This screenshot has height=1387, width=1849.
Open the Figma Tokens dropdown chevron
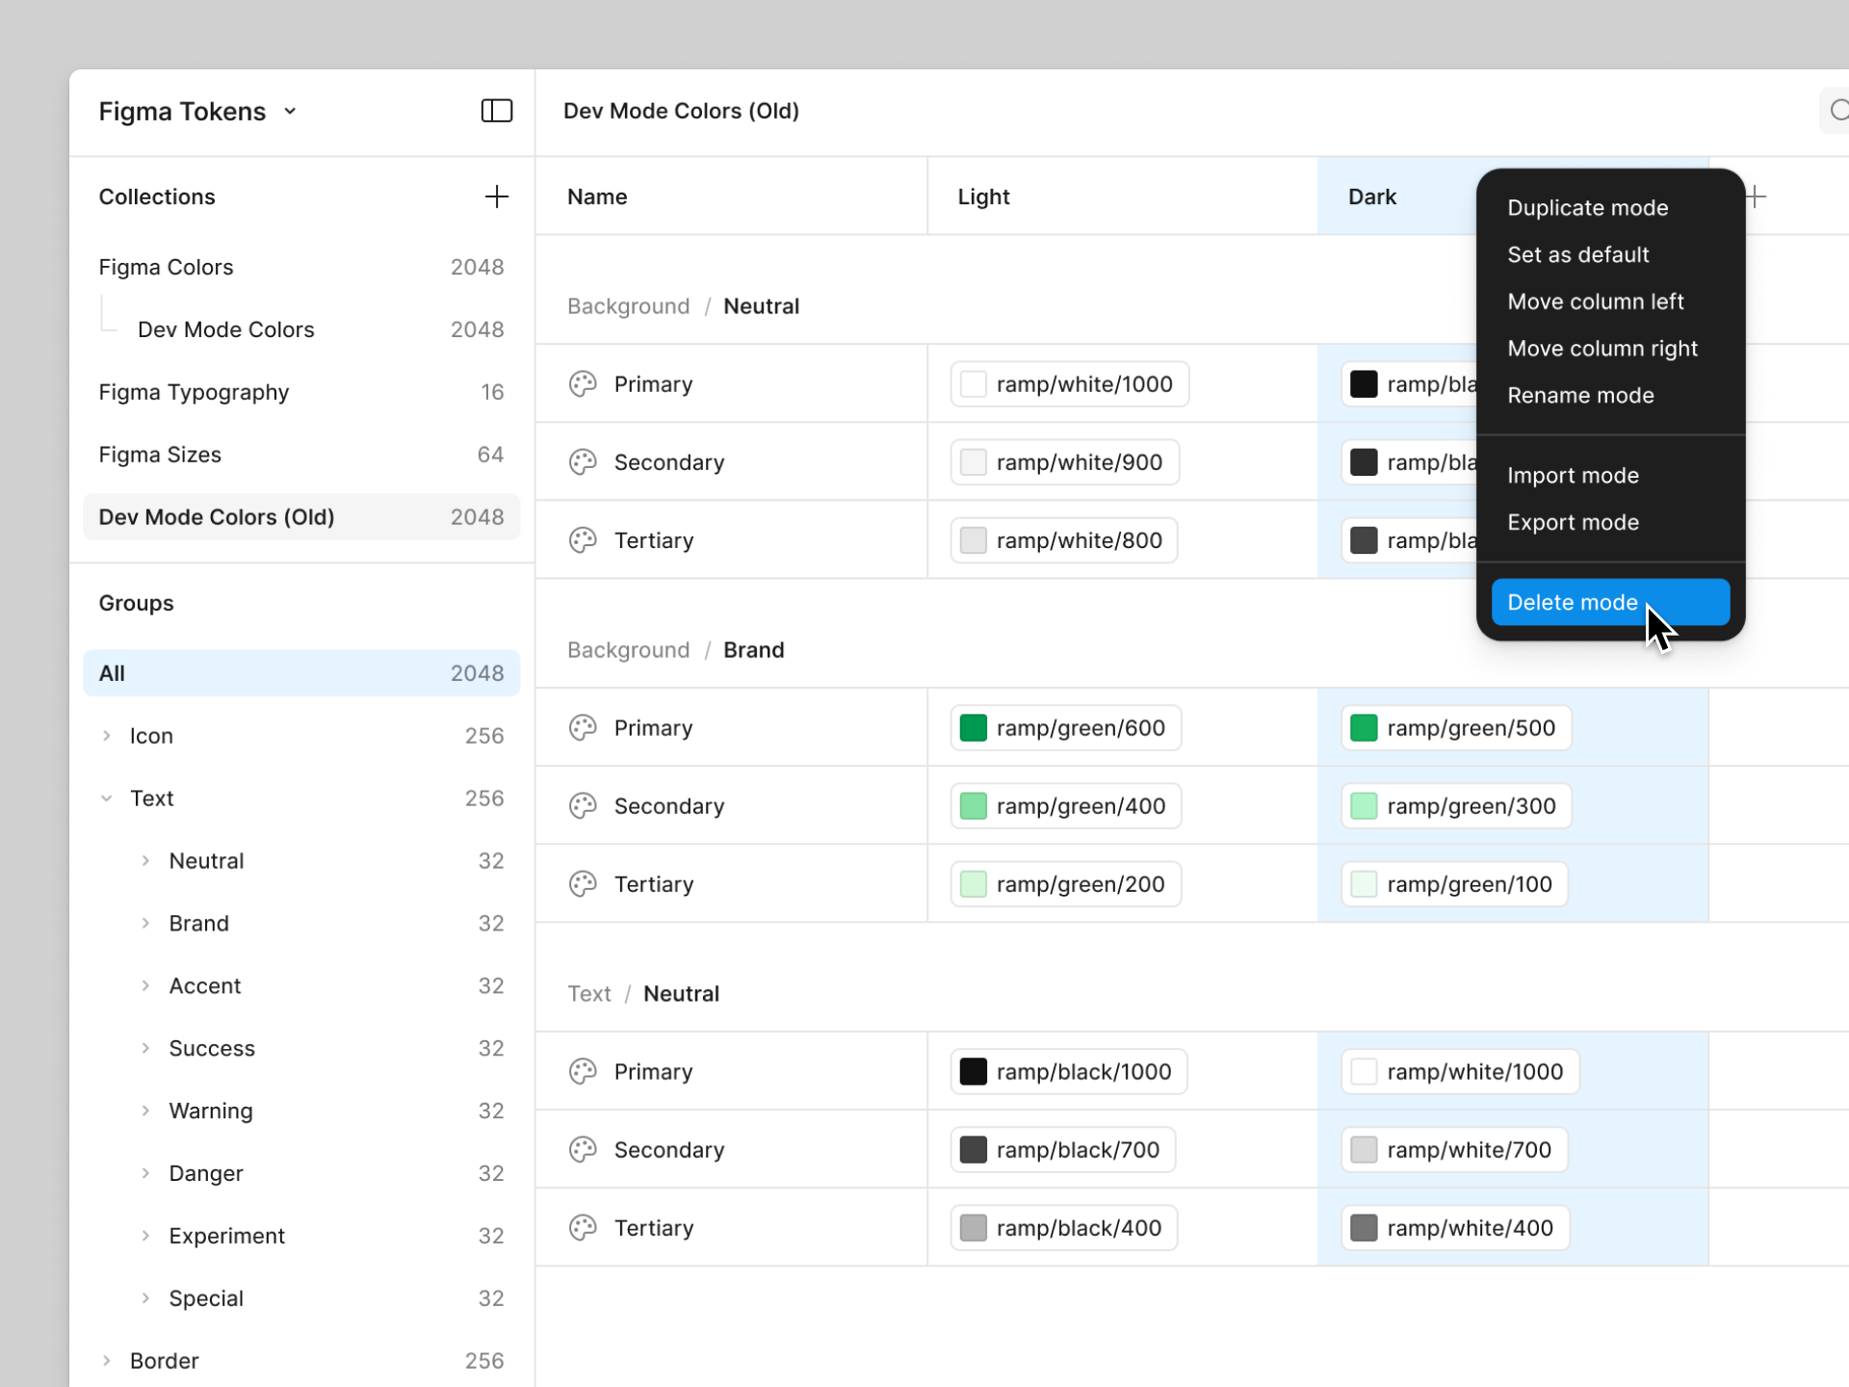click(290, 112)
